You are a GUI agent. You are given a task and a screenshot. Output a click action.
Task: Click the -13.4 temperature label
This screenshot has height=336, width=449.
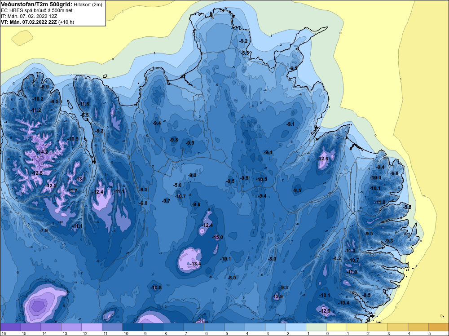click(196, 264)
